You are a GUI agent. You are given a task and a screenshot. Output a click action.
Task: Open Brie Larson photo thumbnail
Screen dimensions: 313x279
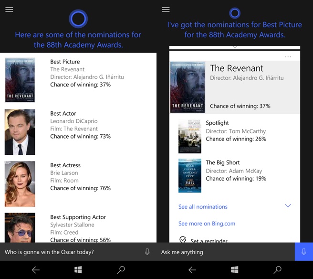(x=20, y=184)
